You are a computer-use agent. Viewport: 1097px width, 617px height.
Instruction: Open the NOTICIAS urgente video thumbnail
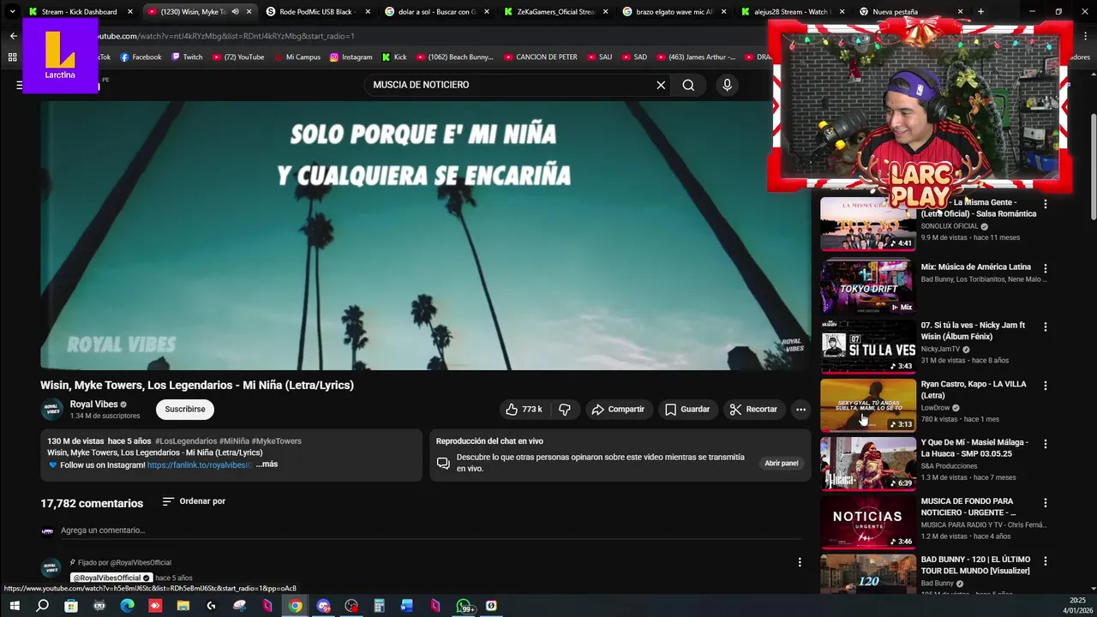[868, 521]
